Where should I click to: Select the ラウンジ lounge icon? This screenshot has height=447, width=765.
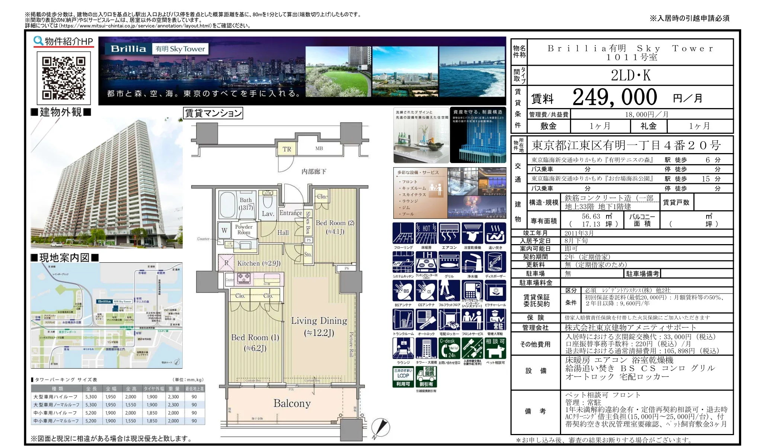pyautogui.click(x=403, y=349)
